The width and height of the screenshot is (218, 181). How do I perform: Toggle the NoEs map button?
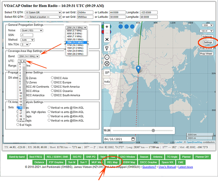click(107, 82)
